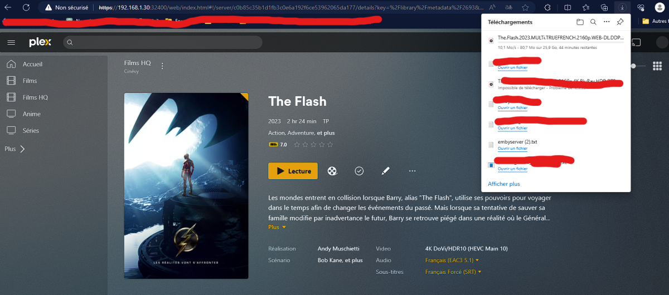Open Audio Français (EAC3 5.1) dropdown
The height and width of the screenshot is (295, 669).
tap(452, 260)
